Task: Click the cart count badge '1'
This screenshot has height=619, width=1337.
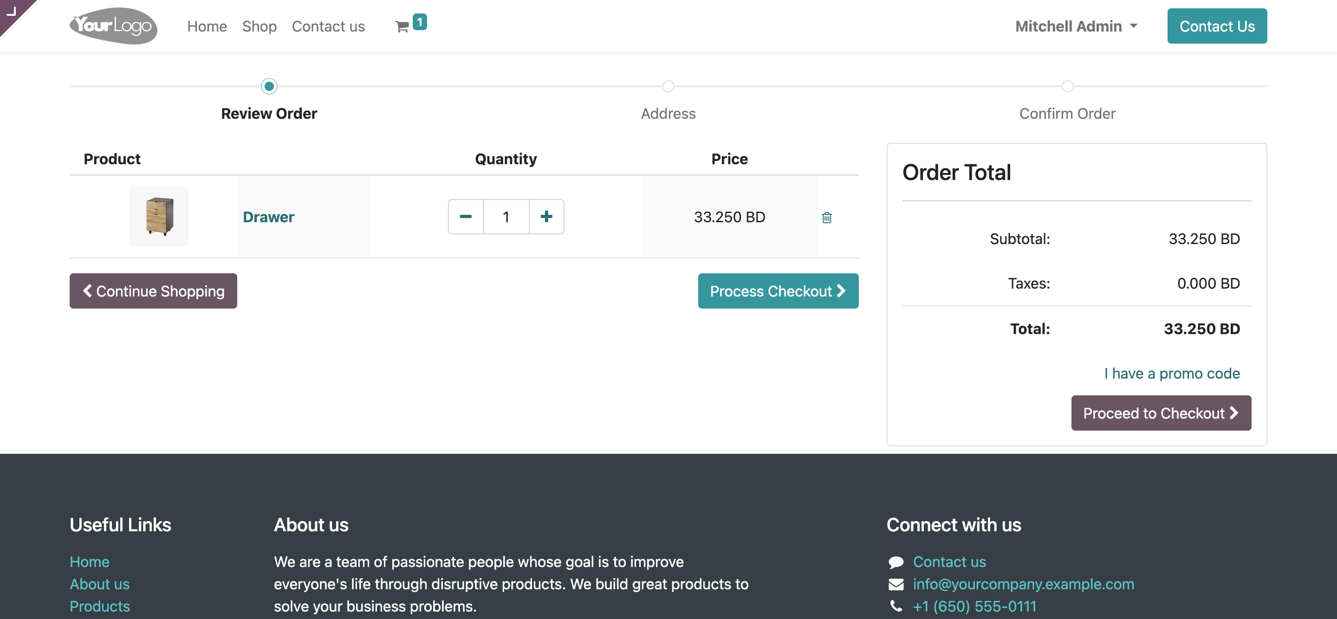Action: point(420,22)
